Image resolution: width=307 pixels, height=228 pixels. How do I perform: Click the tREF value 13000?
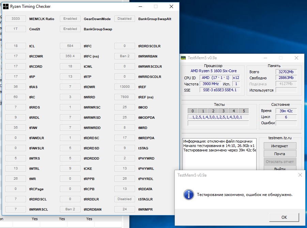click(x=124, y=87)
